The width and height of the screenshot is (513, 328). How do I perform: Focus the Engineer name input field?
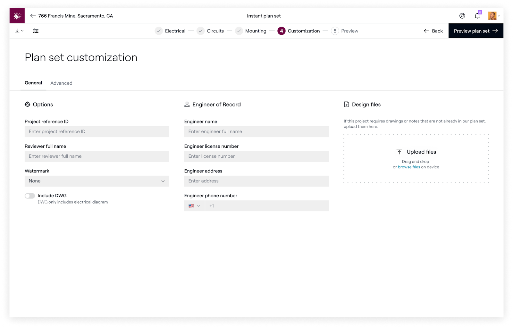(x=256, y=132)
